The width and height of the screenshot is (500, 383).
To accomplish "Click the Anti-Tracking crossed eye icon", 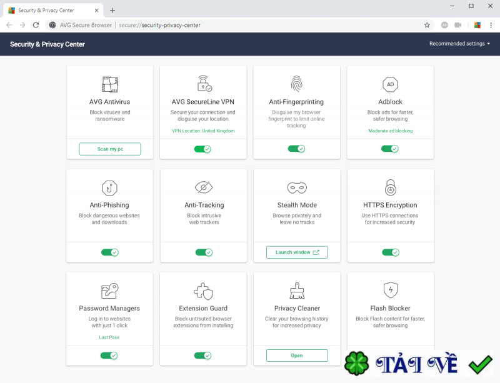I will click(203, 187).
